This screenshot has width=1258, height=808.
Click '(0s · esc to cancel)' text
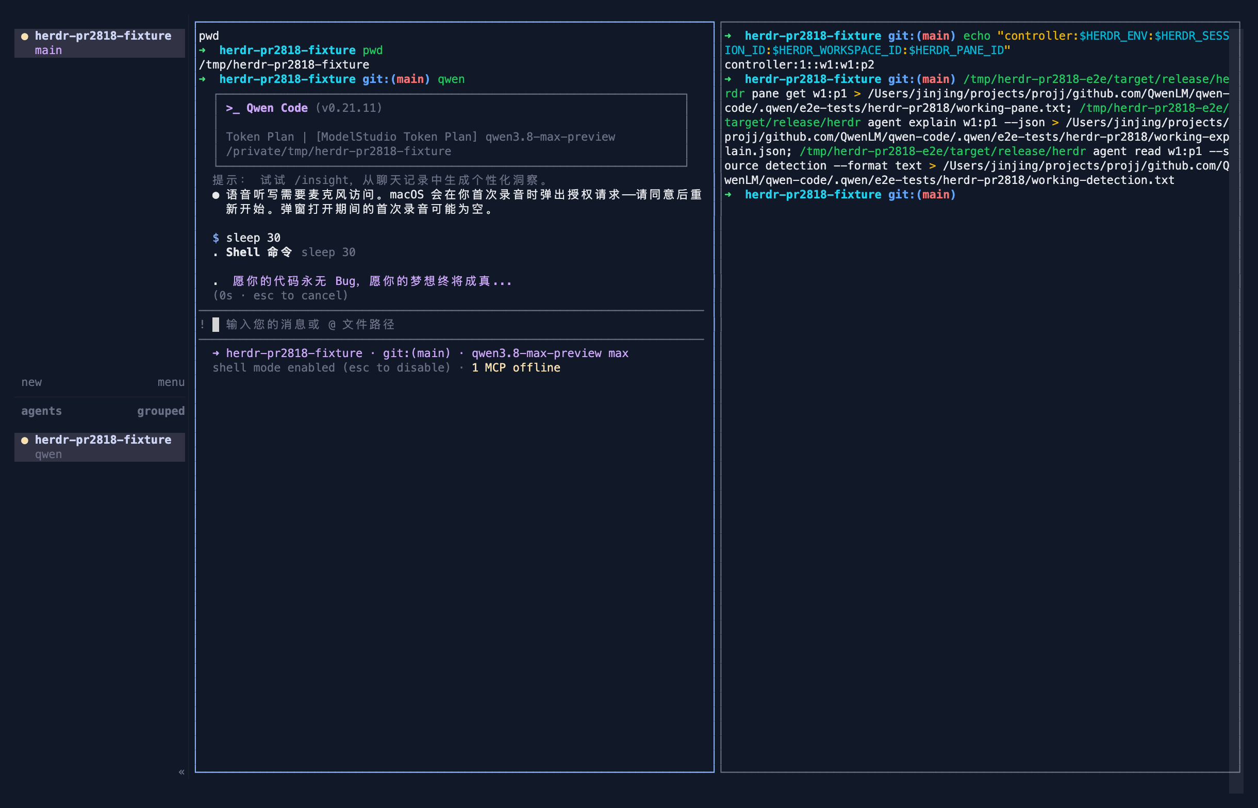[x=280, y=296]
